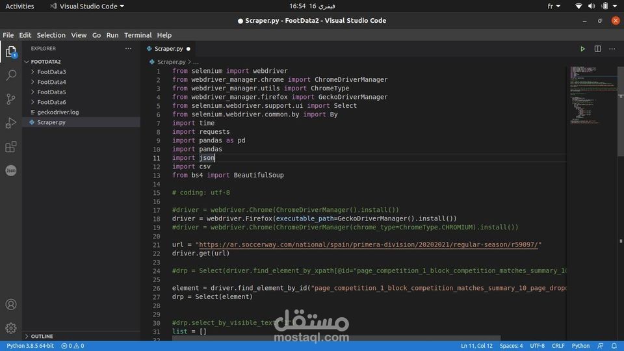This screenshot has height=351, width=624.
Task: Change encoding via UTF-8 status item
Action: [537, 346]
